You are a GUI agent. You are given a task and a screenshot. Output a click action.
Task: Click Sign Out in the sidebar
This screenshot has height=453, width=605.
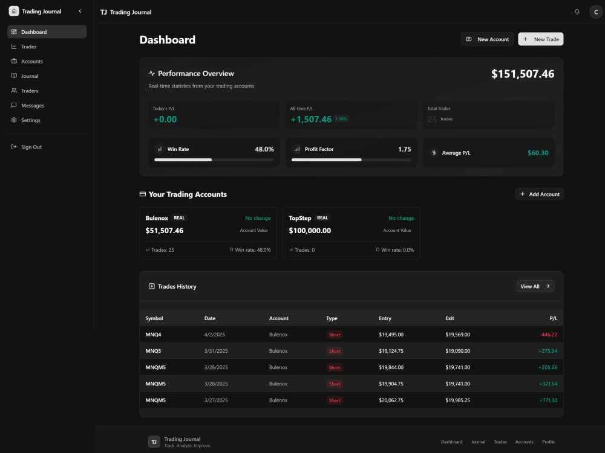coord(47,147)
